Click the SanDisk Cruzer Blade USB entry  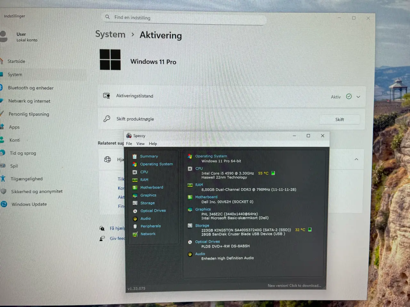(243, 234)
